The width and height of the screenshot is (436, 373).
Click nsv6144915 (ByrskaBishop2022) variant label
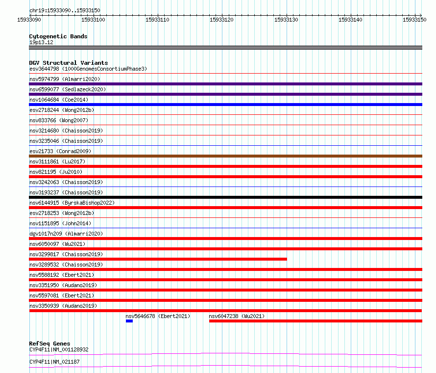[72, 203]
